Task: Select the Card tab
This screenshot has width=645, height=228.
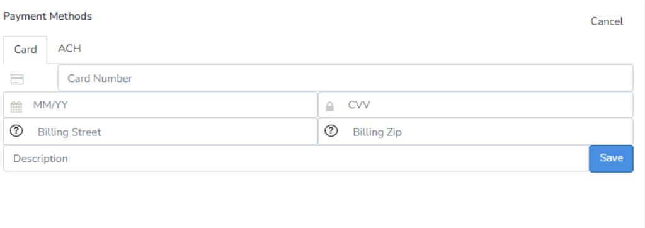Action: (x=25, y=49)
